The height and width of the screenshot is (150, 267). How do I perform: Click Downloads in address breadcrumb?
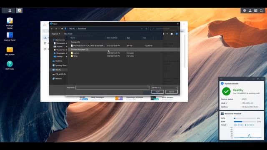[x=82, y=29]
